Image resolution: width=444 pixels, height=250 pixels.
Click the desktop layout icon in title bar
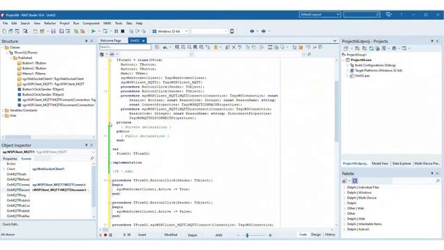[388, 14]
